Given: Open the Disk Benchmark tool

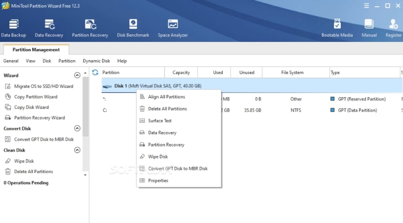Looking at the screenshot, I should (x=133, y=28).
